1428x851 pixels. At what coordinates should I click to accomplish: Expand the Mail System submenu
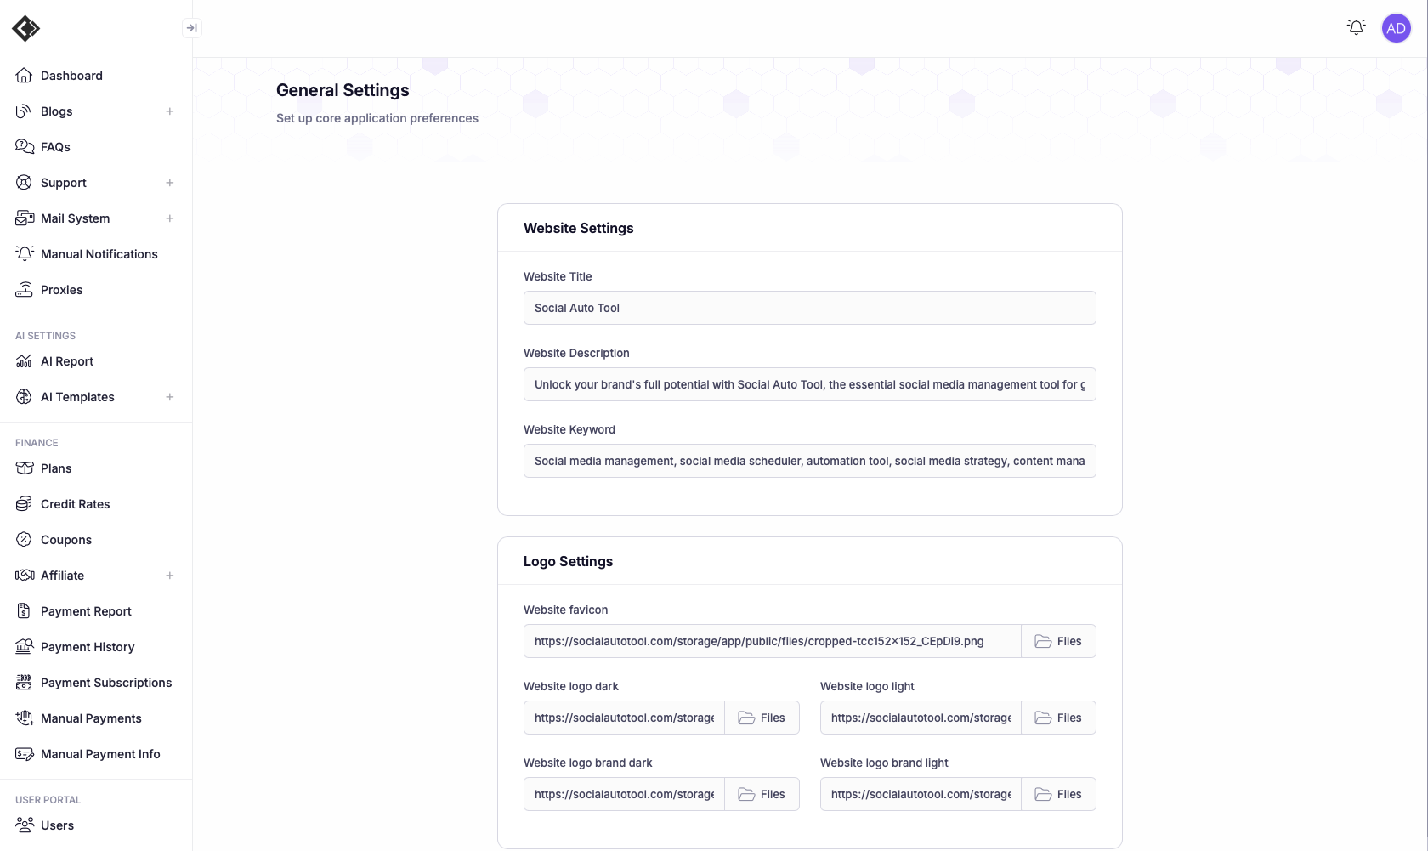pos(170,218)
